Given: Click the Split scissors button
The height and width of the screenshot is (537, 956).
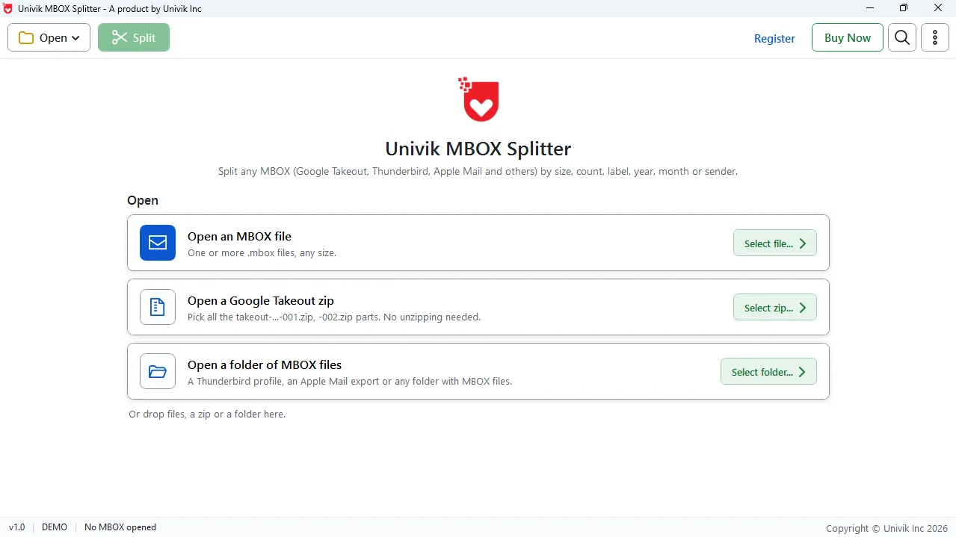Looking at the screenshot, I should 134,37.
